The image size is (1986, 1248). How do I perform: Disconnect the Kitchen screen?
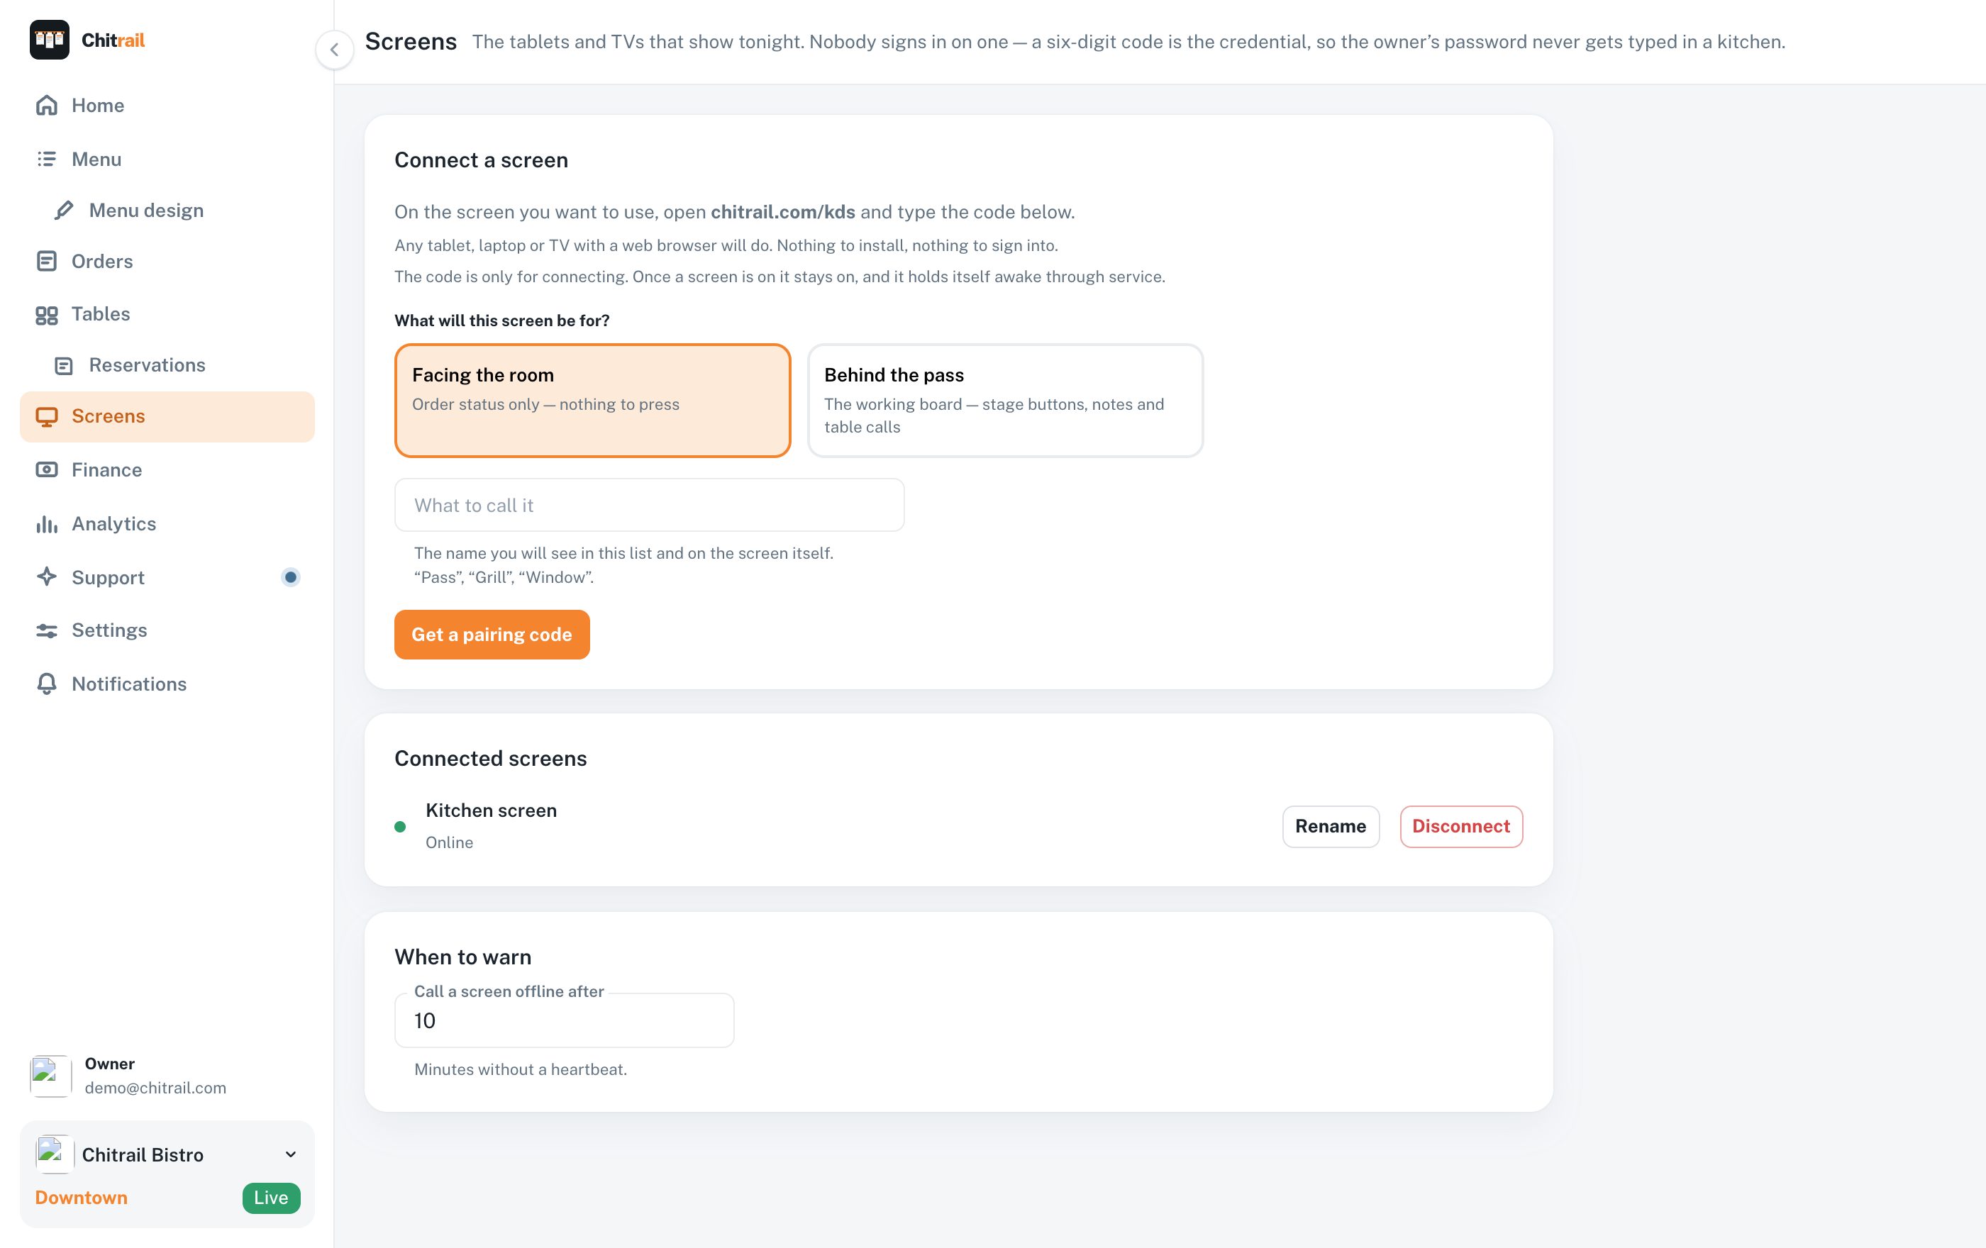coord(1460,826)
